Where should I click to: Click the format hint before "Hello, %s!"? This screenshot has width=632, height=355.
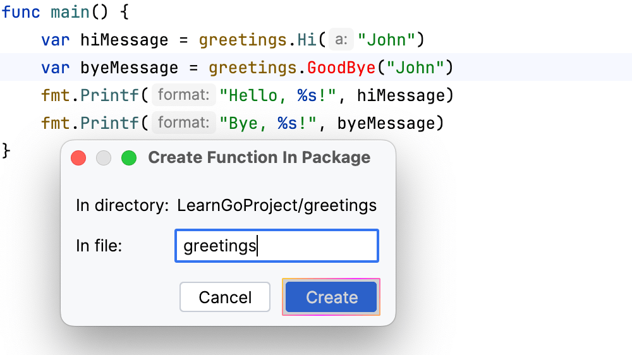pyautogui.click(x=183, y=95)
